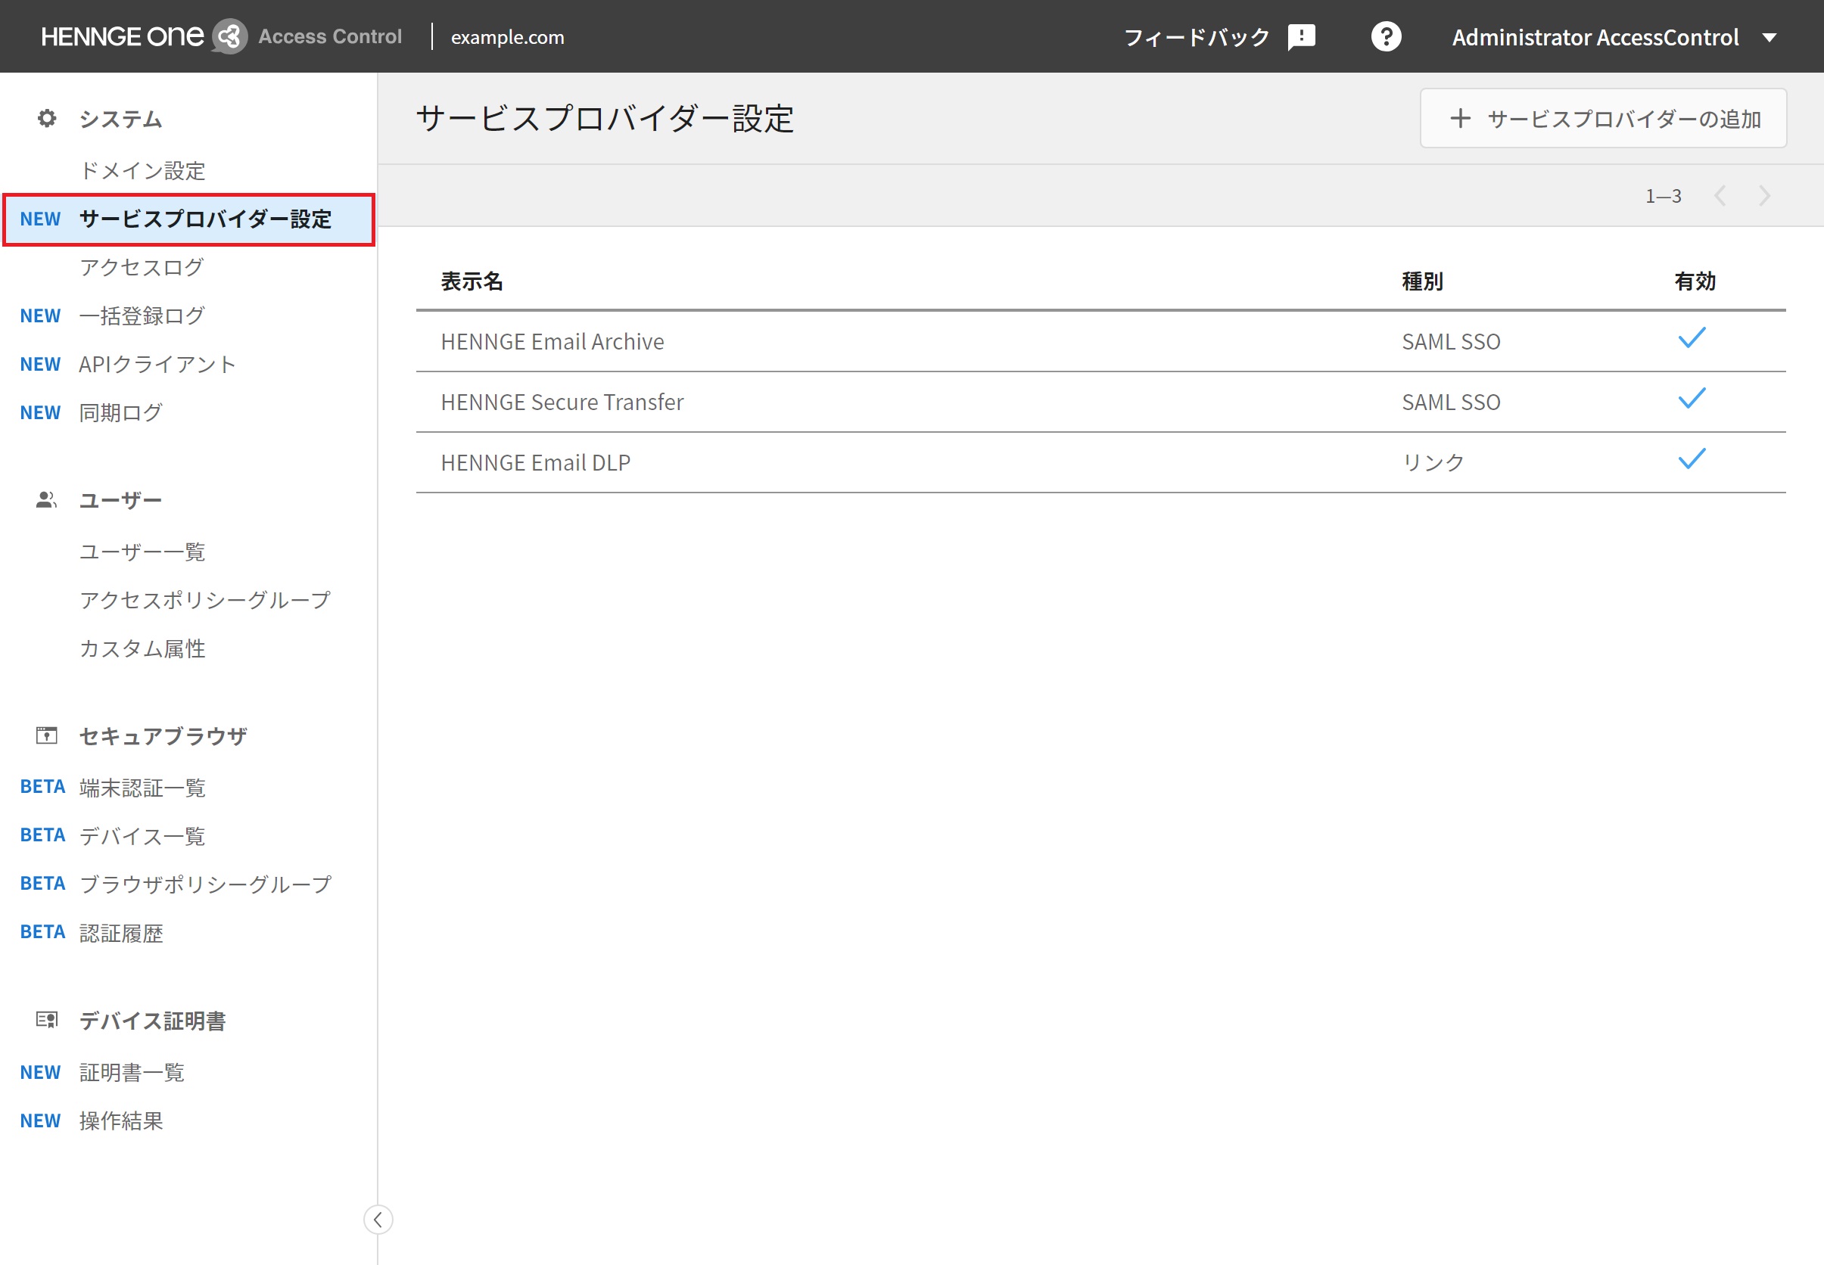Click the ユーザー section heading
The image size is (1824, 1265).
tap(120, 500)
